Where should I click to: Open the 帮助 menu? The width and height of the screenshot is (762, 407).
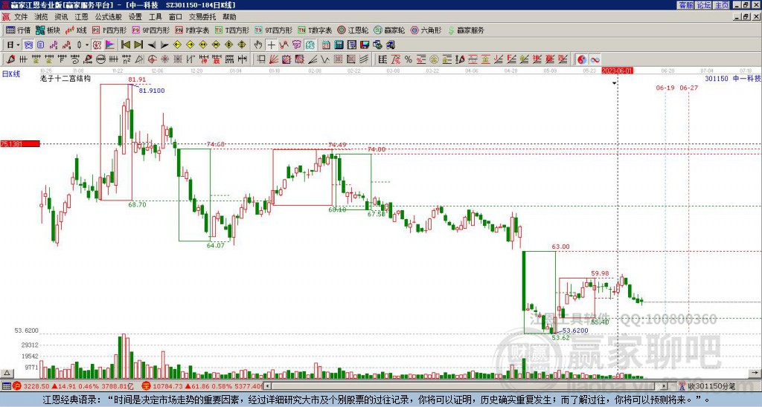229,17
